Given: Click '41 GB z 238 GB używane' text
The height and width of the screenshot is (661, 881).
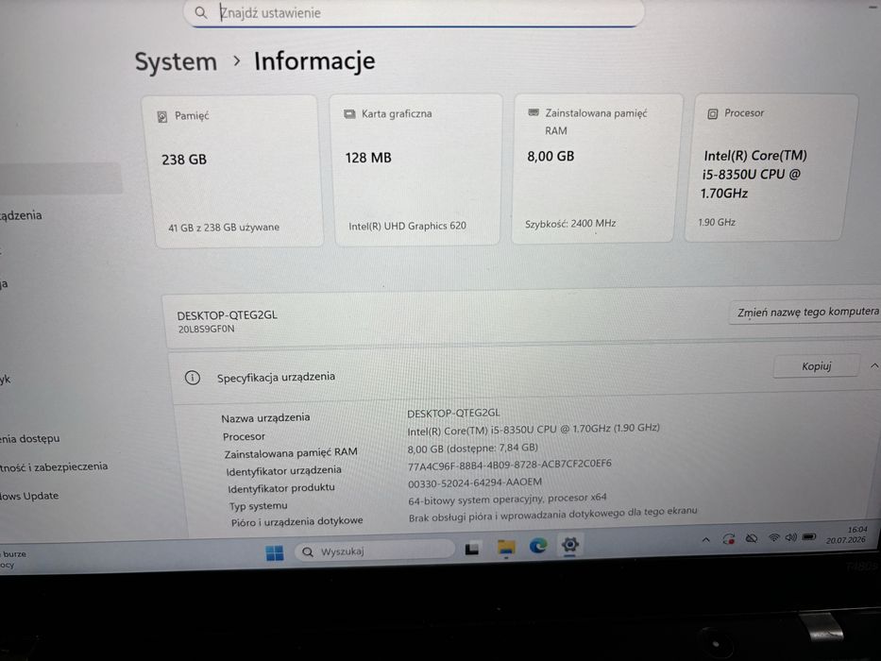Looking at the screenshot, I should 224,228.
